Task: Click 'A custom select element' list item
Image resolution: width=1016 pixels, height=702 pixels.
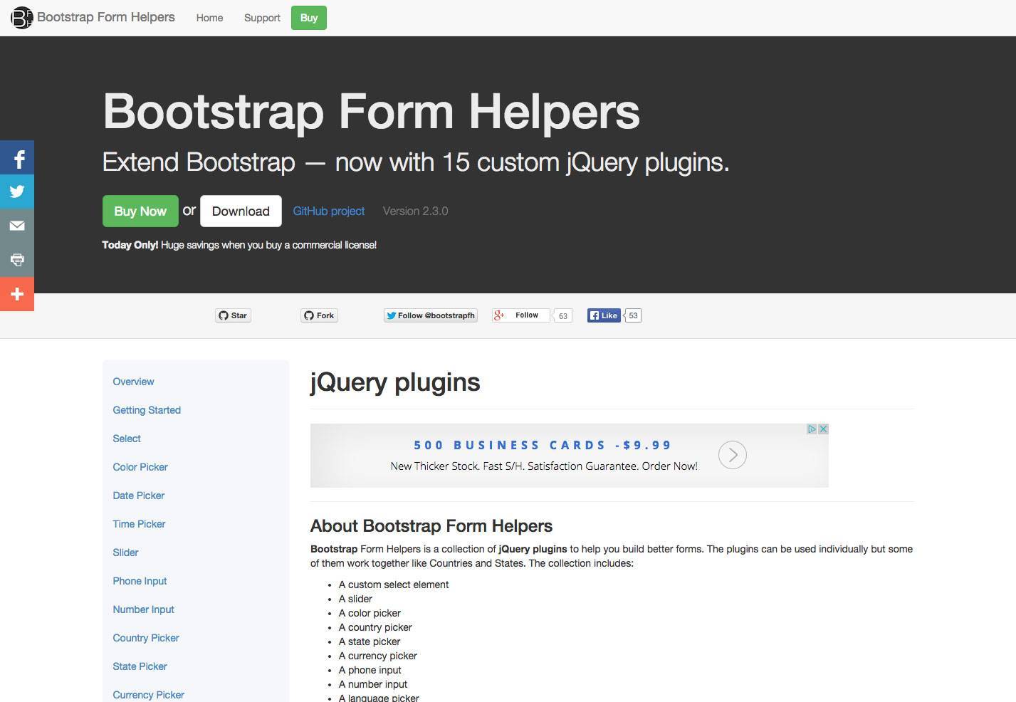Action: [394, 585]
